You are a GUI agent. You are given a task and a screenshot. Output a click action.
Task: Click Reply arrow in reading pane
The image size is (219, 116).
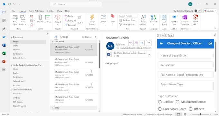tap(131, 43)
